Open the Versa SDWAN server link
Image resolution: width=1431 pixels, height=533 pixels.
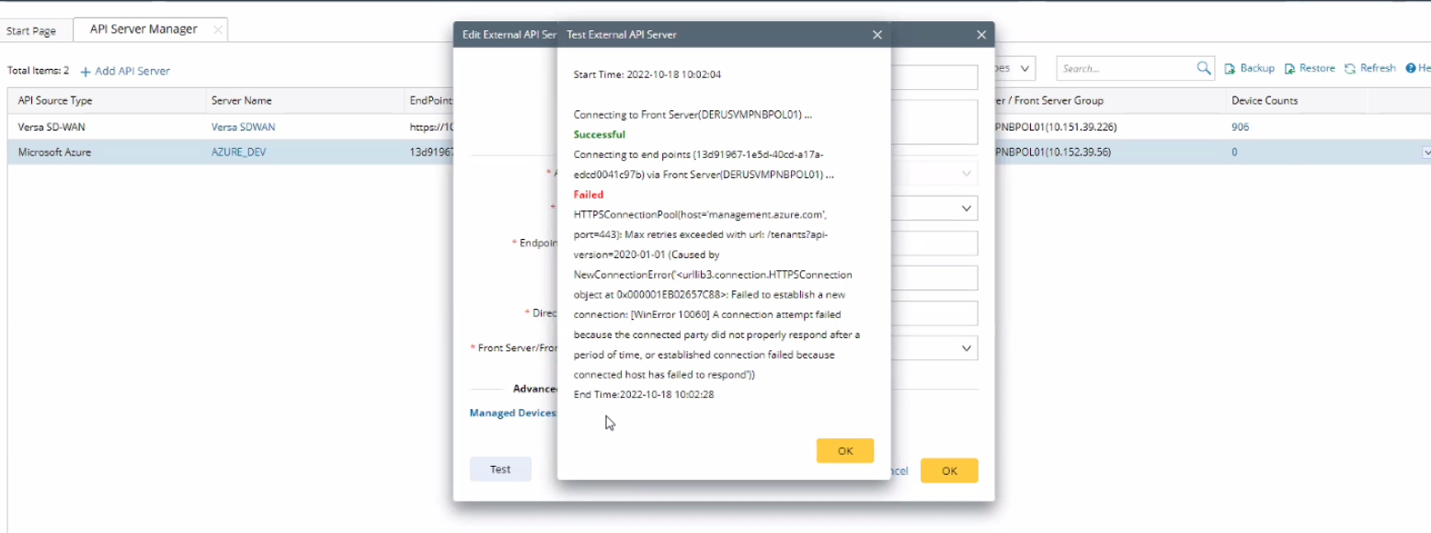pyautogui.click(x=243, y=127)
